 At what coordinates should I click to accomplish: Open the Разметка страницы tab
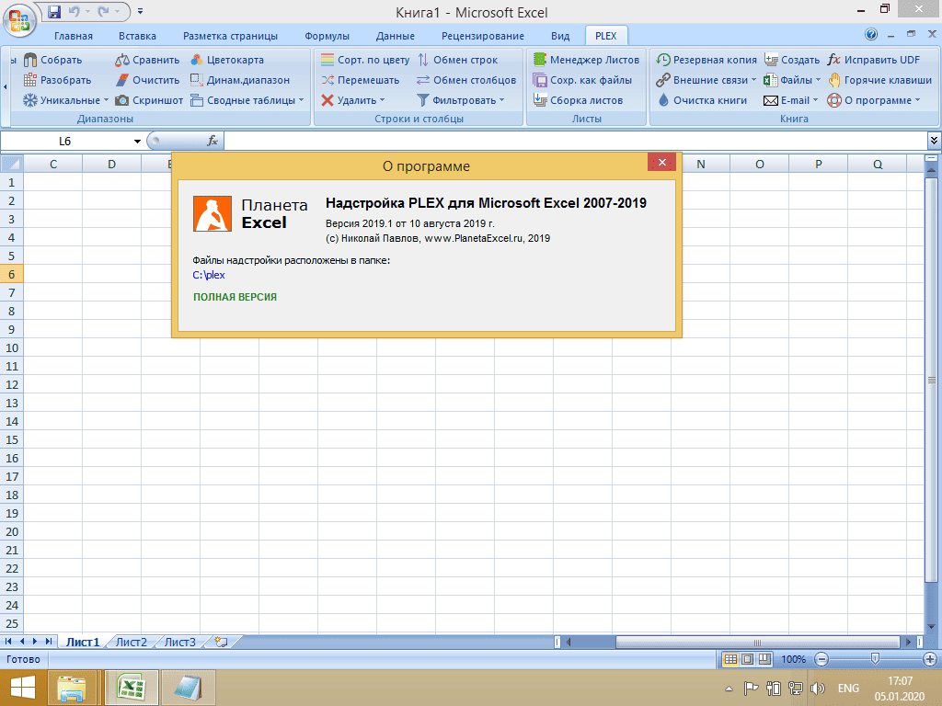click(x=230, y=36)
